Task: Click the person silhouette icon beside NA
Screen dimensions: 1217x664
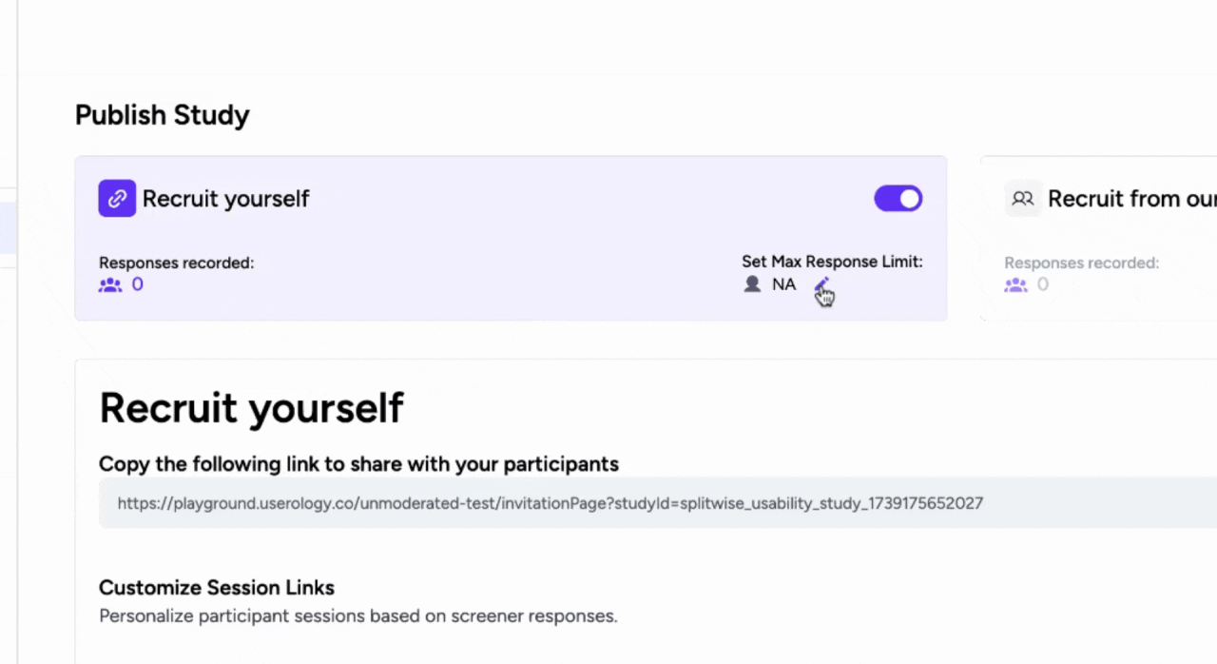Action: click(x=752, y=283)
